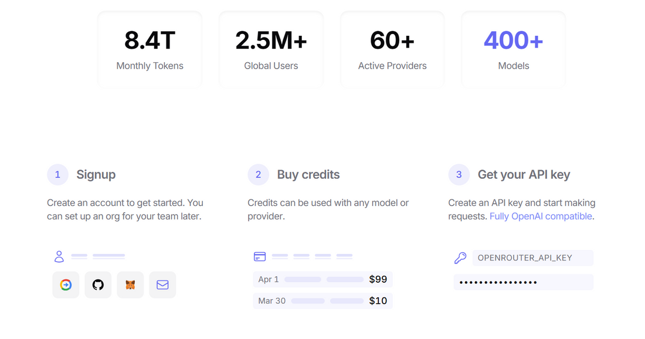Viewport: 645px width, 339px height.
Task: Click the Buy credits heading
Action: click(x=308, y=175)
